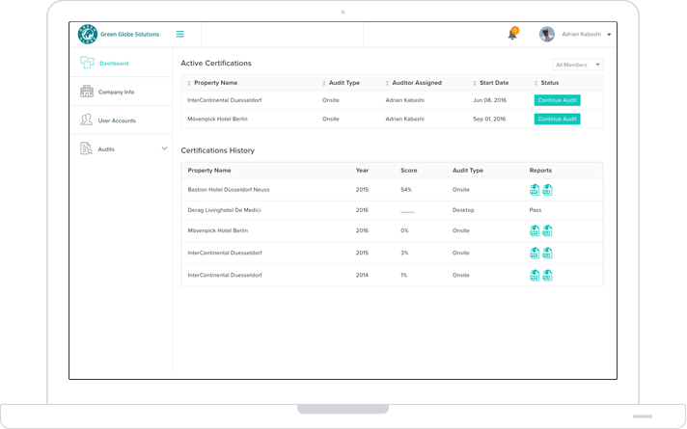Continue Audit for Mövenpick Hotel Berlin

558,120
